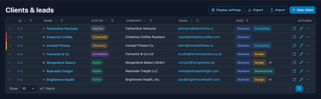The width and height of the screenshot is (321, 99).
Task: Expand the C-7 Fathomline Ventures row
Action: pos(10,29)
